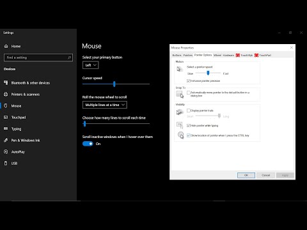307x230 pixels.
Task: Open Typing settings page
Action: coord(16,129)
